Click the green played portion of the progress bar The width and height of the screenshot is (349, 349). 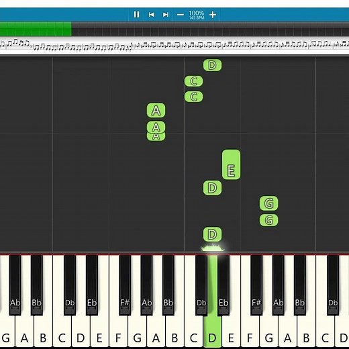(36, 29)
